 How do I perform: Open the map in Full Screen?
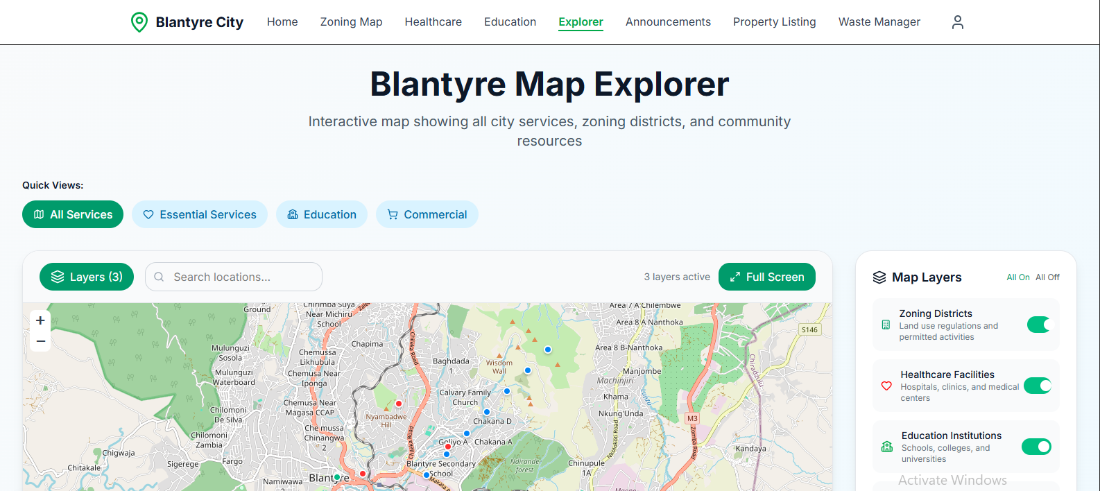[767, 277]
